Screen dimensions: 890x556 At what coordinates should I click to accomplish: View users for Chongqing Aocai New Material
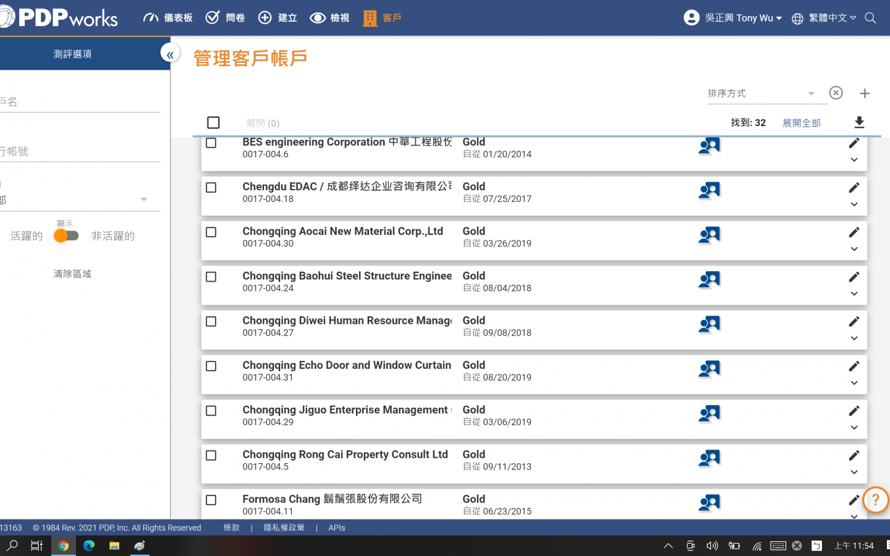coord(709,235)
